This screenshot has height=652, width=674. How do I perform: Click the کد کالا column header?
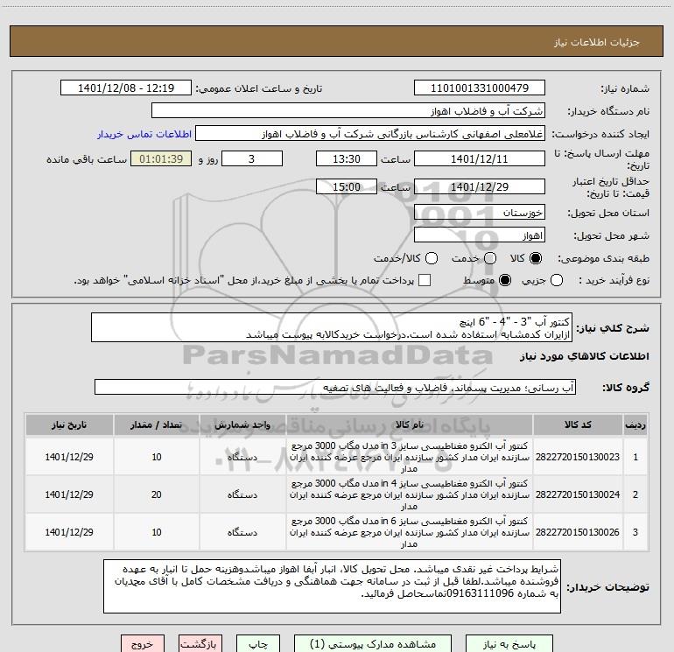(x=578, y=424)
